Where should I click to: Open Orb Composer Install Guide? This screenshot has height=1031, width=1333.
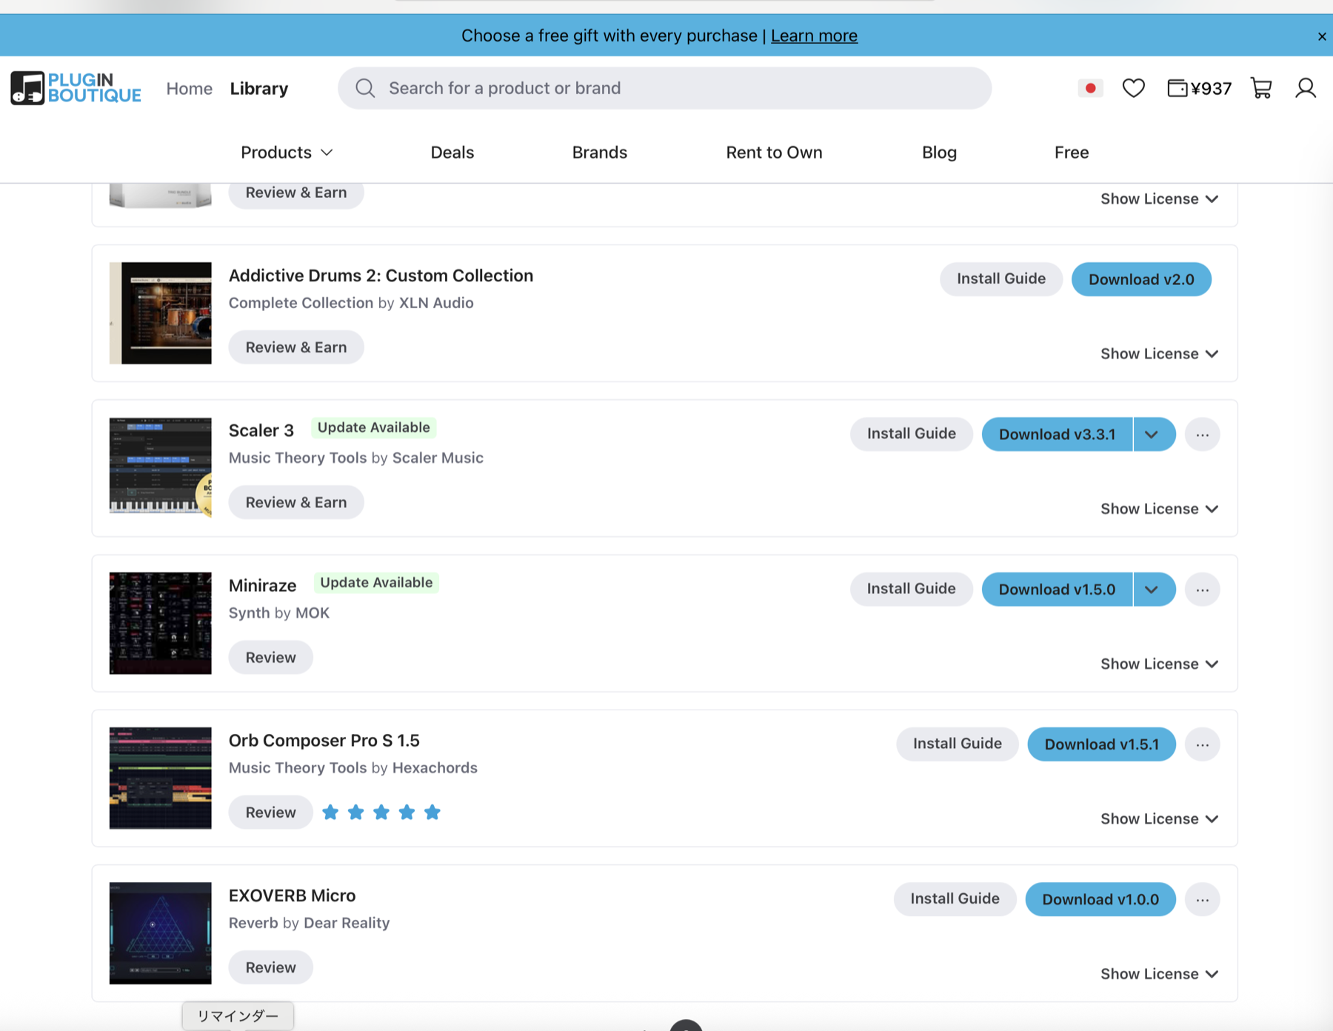point(957,744)
